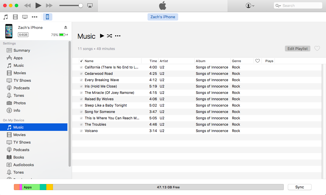
Task: Play the Music playlist
Action: (102, 36)
